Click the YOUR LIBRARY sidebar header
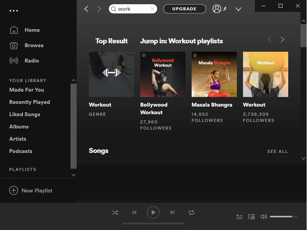 pos(28,80)
